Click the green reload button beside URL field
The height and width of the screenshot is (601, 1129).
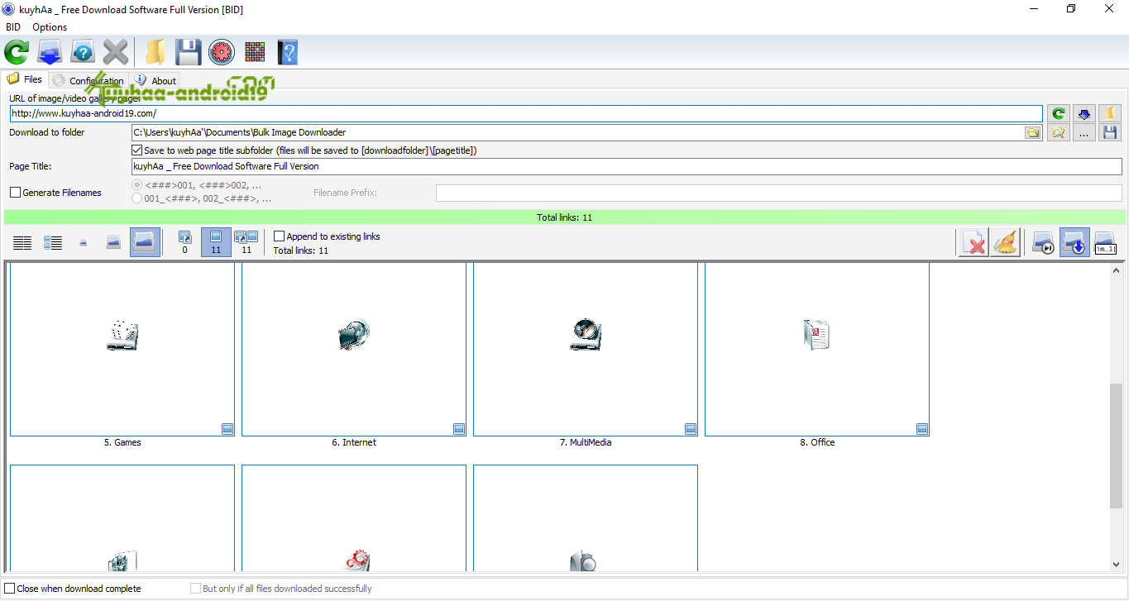(x=1058, y=113)
